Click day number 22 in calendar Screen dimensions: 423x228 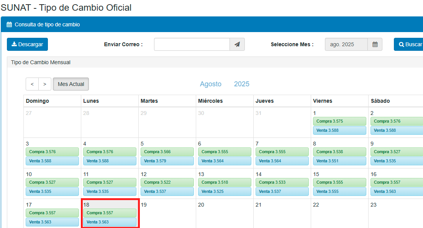tap(316, 205)
